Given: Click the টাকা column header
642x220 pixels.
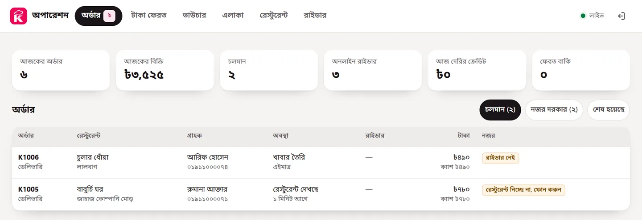Looking at the screenshot, I should tap(464, 136).
